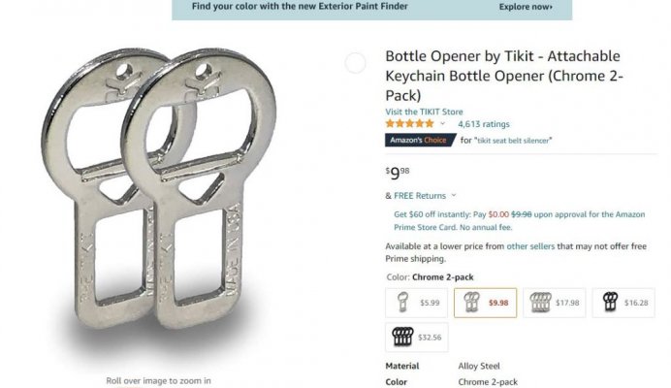Pick the chrome 4-pack $17.98 variant
This screenshot has width=671, height=388.
tap(555, 303)
